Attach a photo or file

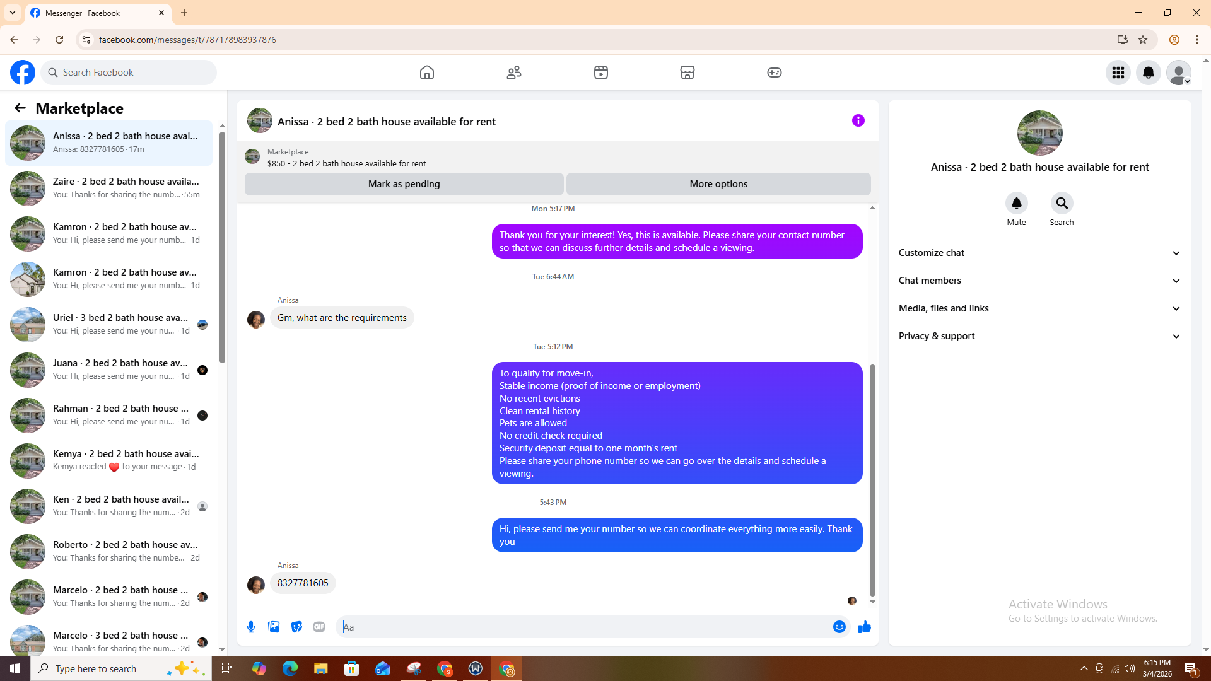point(274,627)
